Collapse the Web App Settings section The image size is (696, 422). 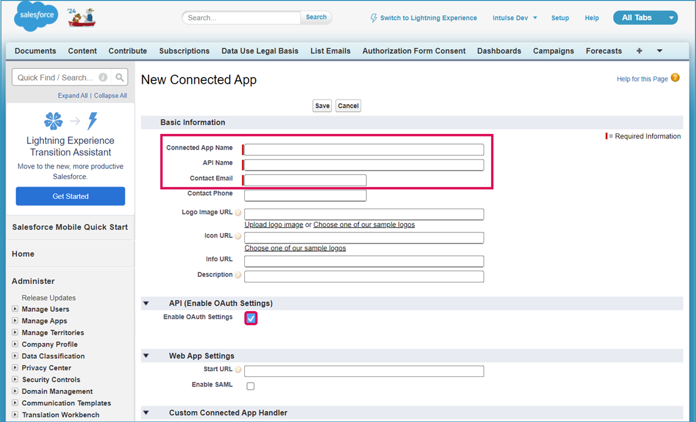coord(146,356)
